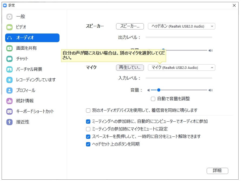This screenshot has height=181, width=241.
Task: Click the 画面を共有 share icon
Action: click(x=9, y=48)
